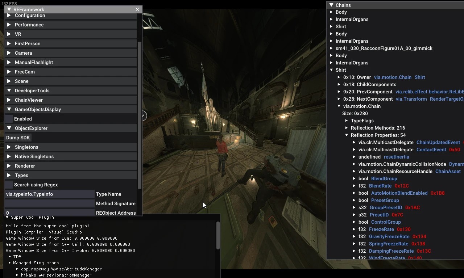
Task: Expand the sm41_030_RaccoonFigure01A_00_gimmick entry
Action: coord(331,48)
